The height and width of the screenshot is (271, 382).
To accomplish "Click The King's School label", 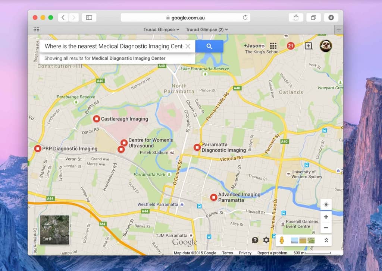I will [262, 52].
